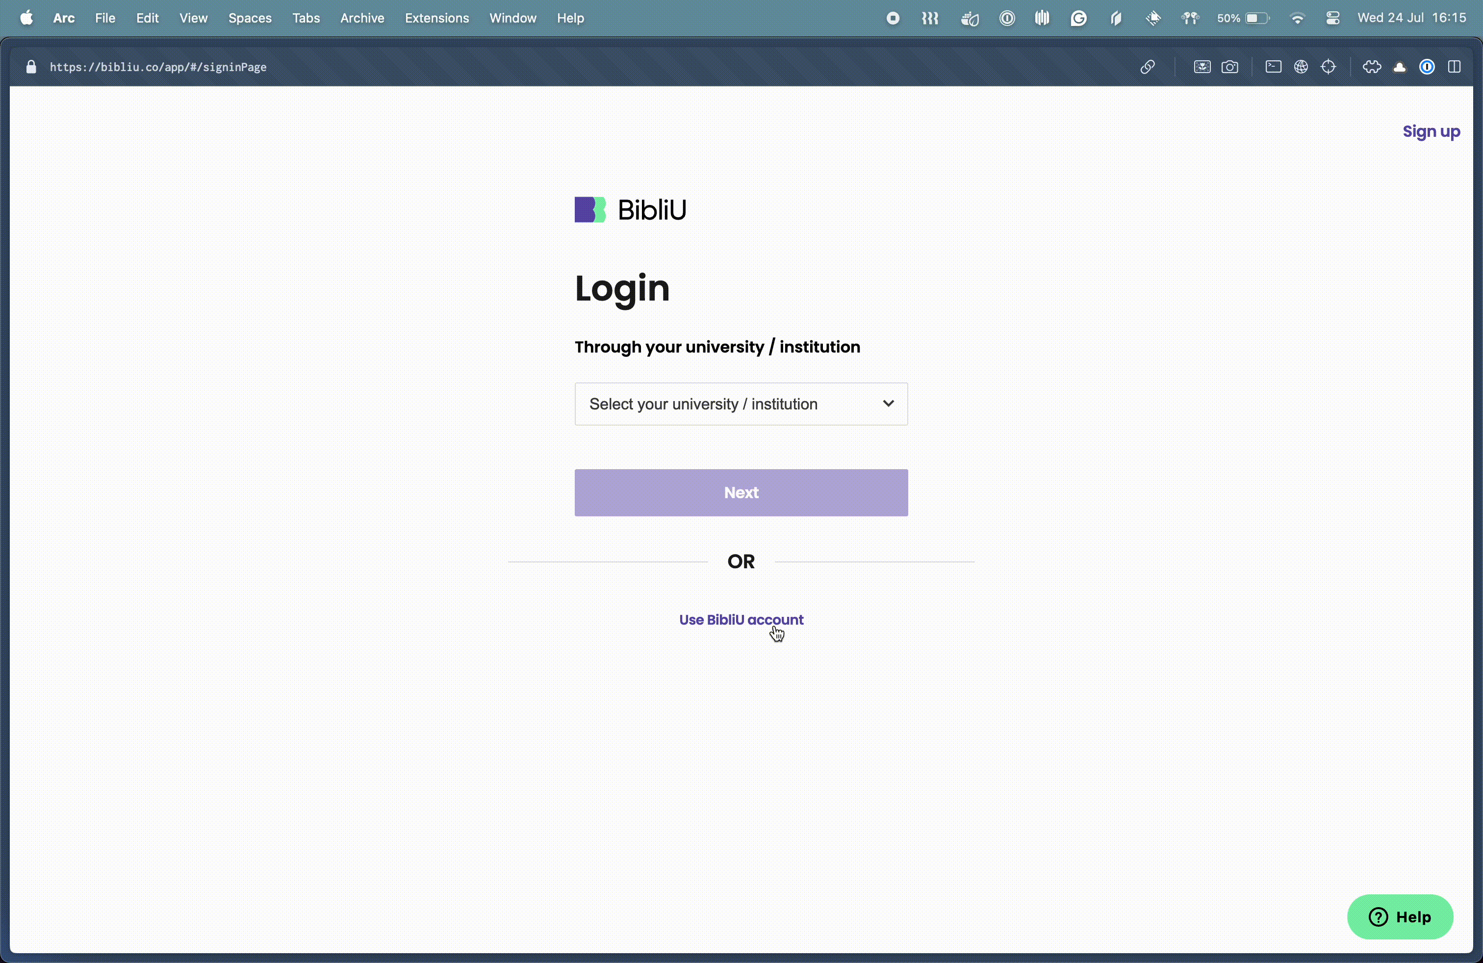Screen dimensions: 1483x963
Task: Toggle split view sidebar icon
Action: (1455, 67)
